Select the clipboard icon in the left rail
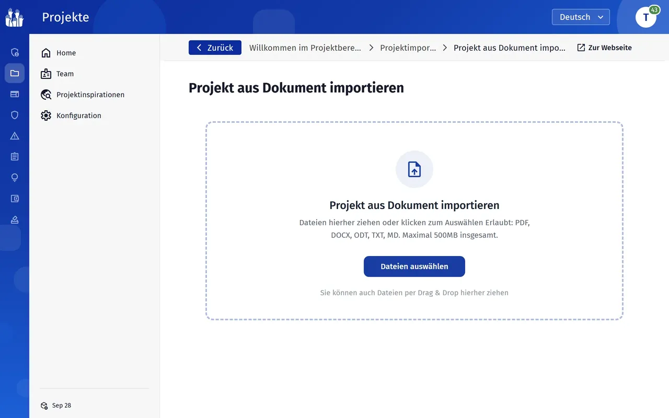 15,157
